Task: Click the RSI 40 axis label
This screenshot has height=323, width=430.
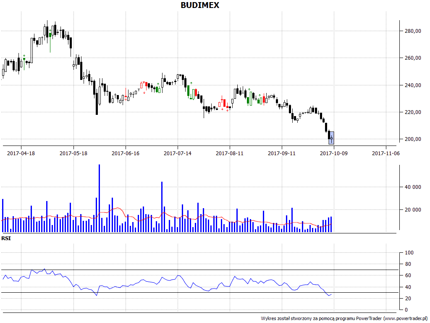Action: [x=408, y=287]
